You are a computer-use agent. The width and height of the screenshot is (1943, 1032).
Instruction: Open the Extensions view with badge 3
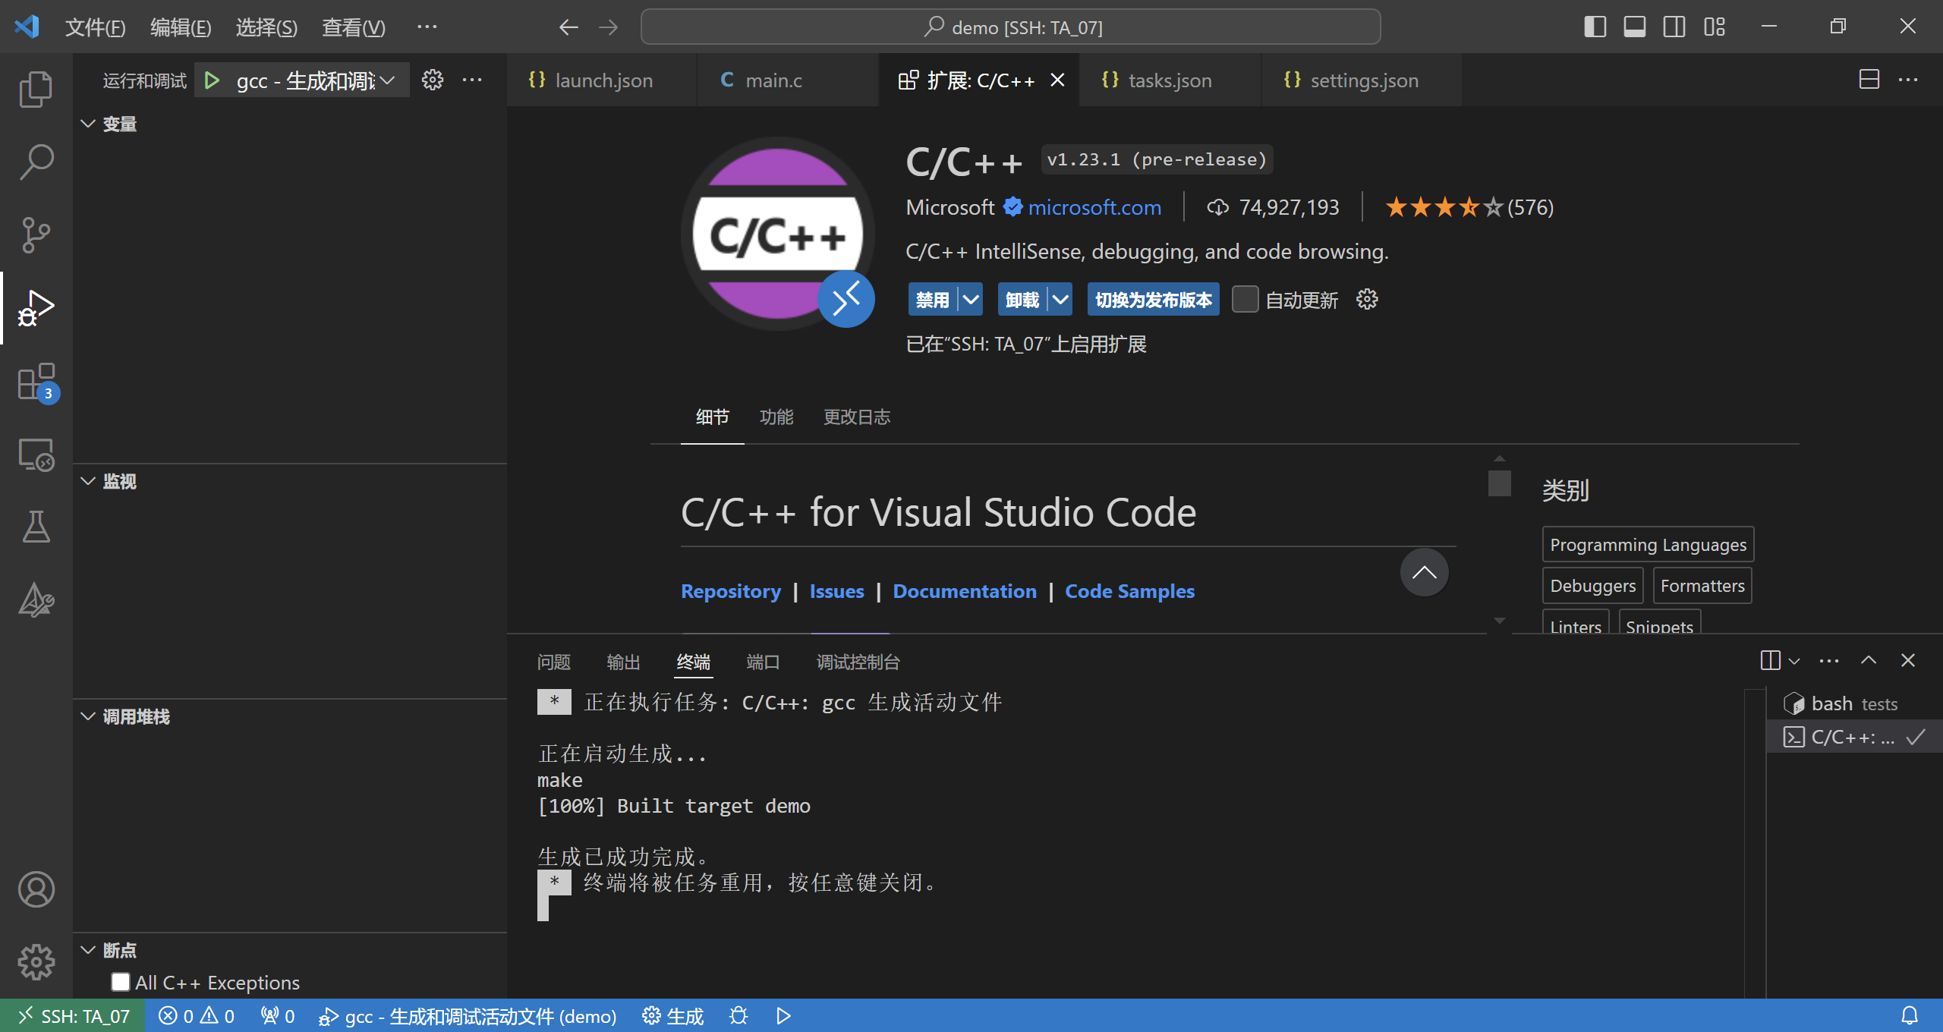pos(36,381)
